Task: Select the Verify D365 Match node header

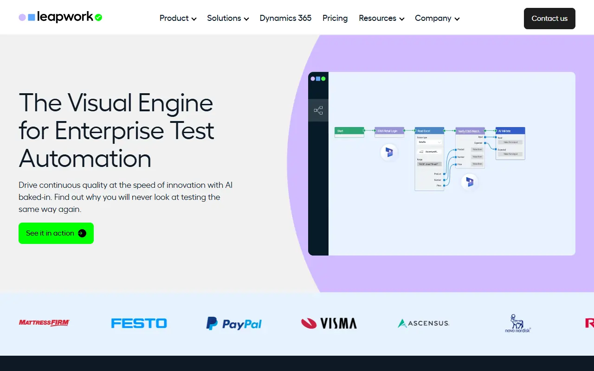Action: [x=470, y=131]
